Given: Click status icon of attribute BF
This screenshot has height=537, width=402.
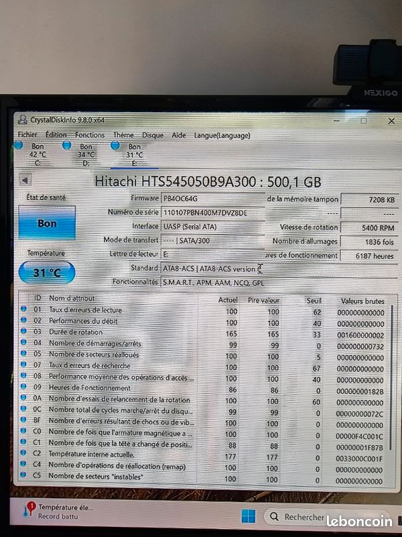Looking at the screenshot, I should coord(23,420).
